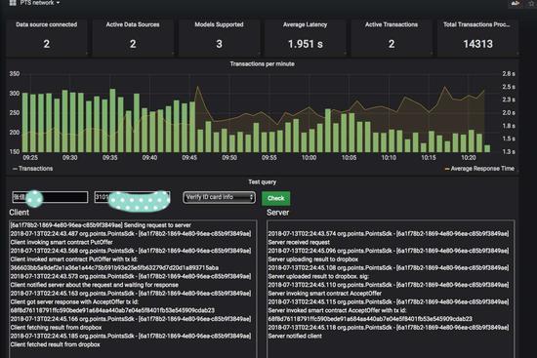Select the Active Transactions stat panel
This screenshot has width=537, height=358.
tap(392, 37)
